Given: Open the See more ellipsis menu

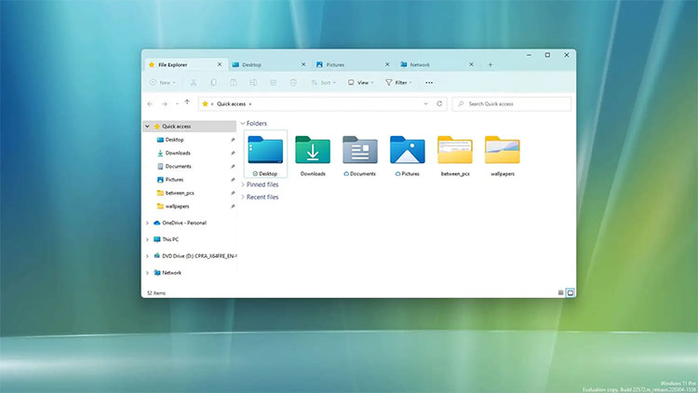Looking at the screenshot, I should pyautogui.click(x=429, y=83).
